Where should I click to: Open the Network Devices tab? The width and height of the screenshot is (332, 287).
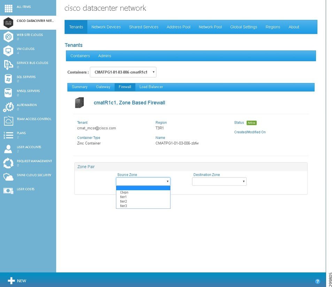pos(106,27)
